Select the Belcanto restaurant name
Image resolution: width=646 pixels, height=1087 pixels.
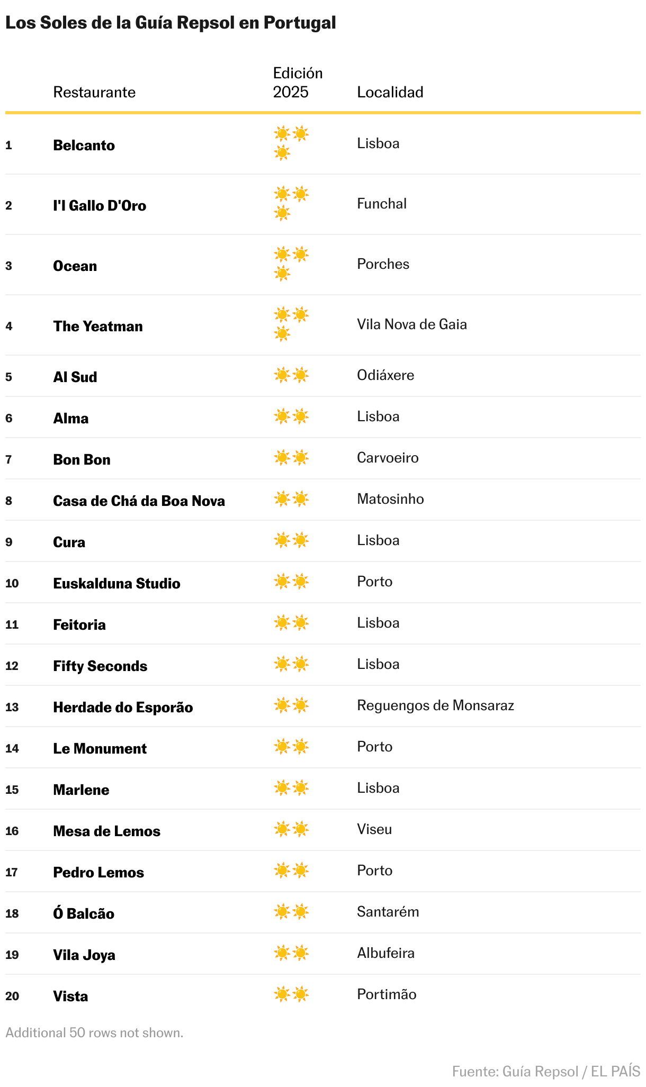(x=84, y=145)
